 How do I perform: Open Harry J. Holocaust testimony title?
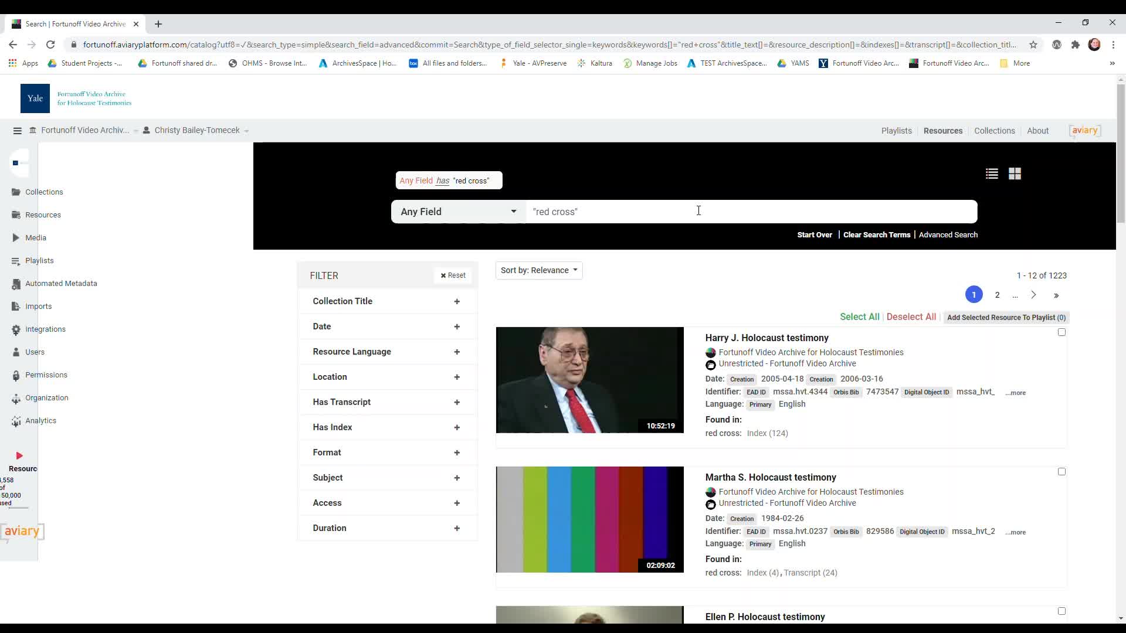pyautogui.click(x=767, y=338)
